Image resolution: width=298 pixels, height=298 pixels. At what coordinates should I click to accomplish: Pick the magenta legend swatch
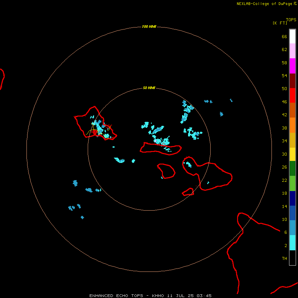[292, 66]
